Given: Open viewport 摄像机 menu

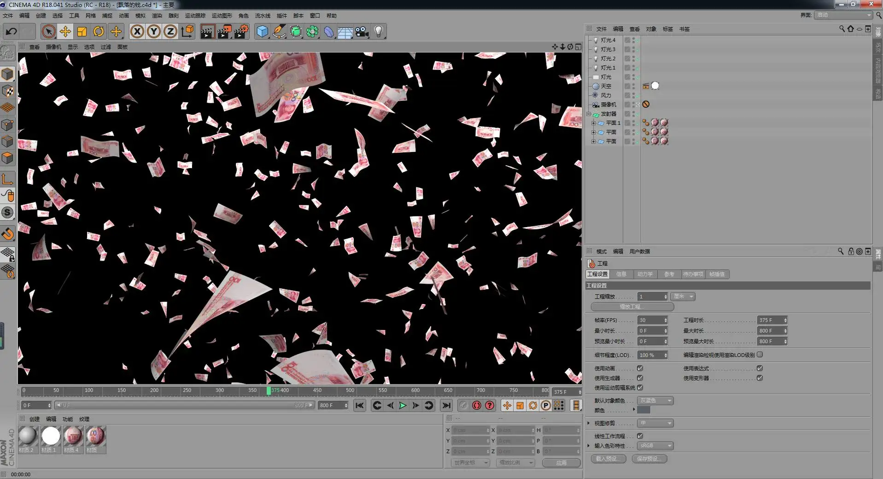Looking at the screenshot, I should (x=53, y=47).
